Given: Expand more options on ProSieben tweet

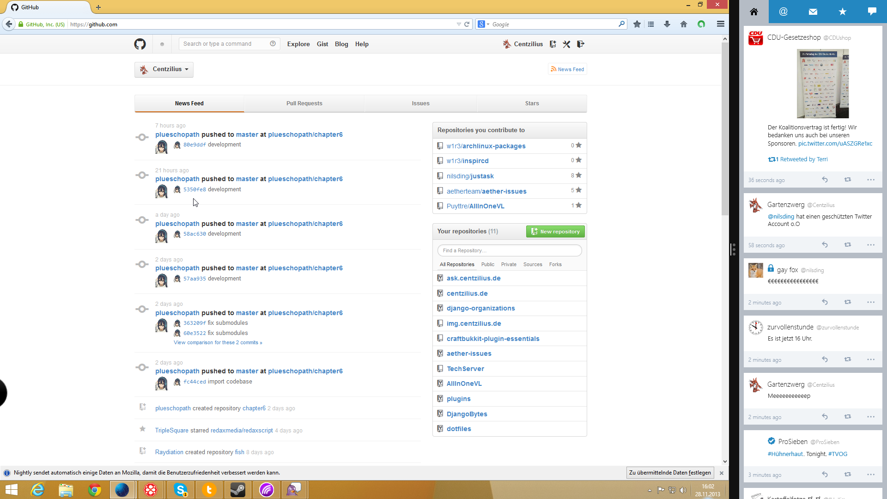Looking at the screenshot, I should coord(870,475).
